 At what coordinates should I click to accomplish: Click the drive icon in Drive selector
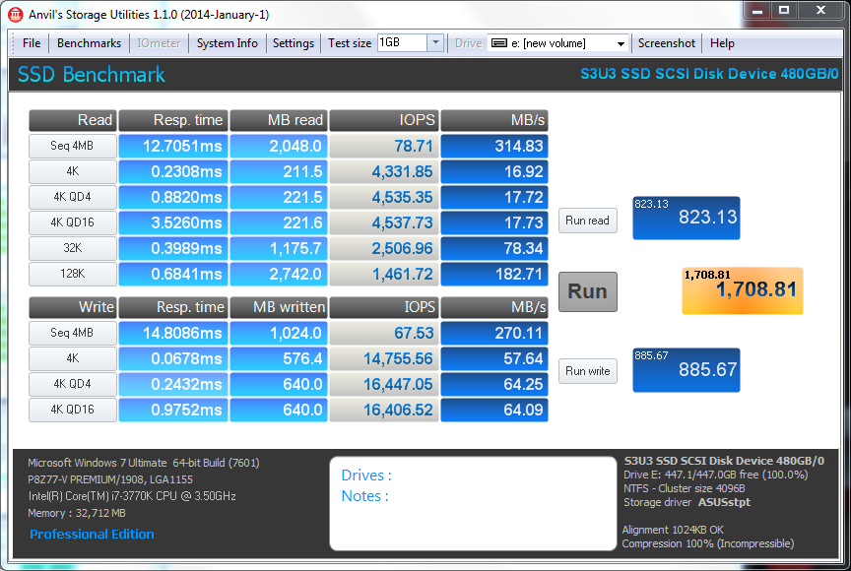click(498, 43)
